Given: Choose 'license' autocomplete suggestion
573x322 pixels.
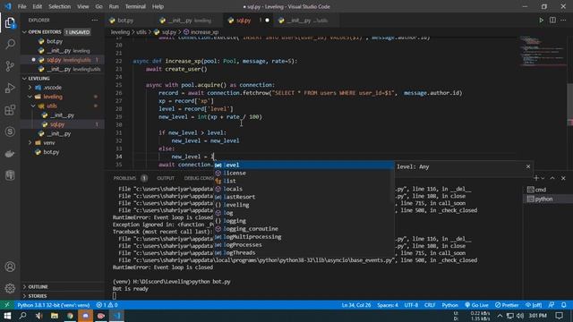Looking at the screenshot, I should pos(304,173).
